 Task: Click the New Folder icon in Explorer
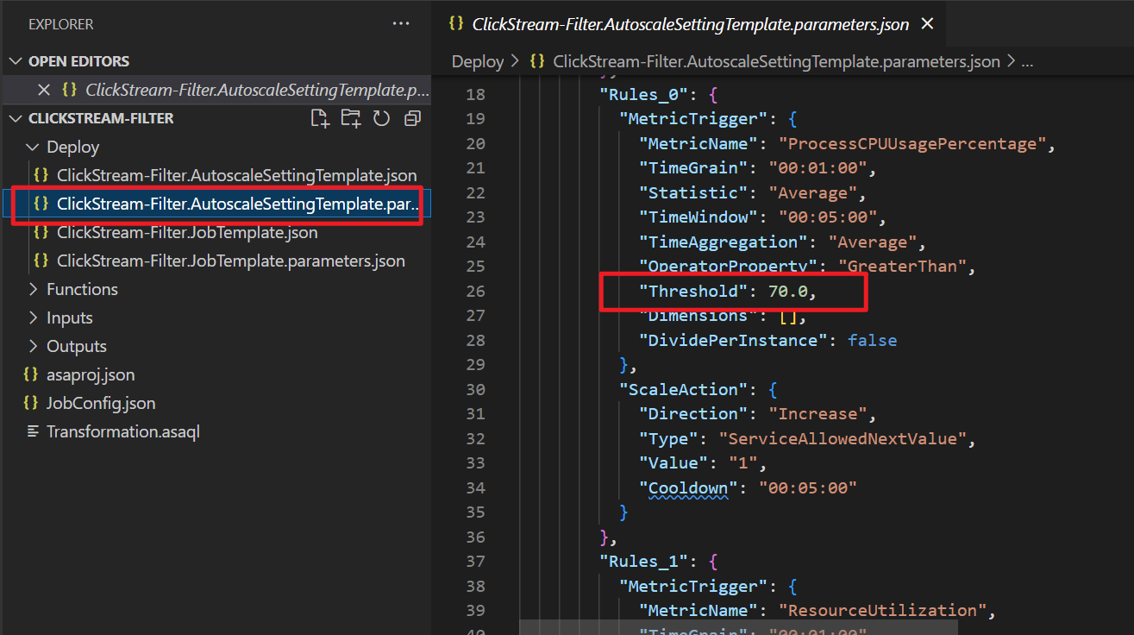[351, 118]
